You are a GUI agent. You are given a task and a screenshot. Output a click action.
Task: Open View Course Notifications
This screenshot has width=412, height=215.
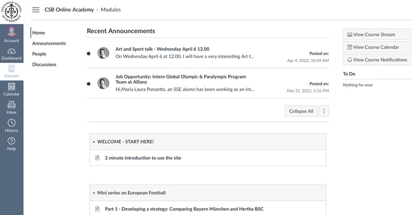point(377,60)
